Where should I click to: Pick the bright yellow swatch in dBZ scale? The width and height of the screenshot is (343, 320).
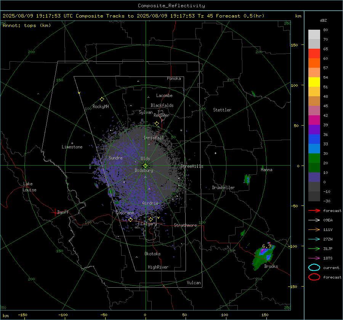click(x=314, y=82)
